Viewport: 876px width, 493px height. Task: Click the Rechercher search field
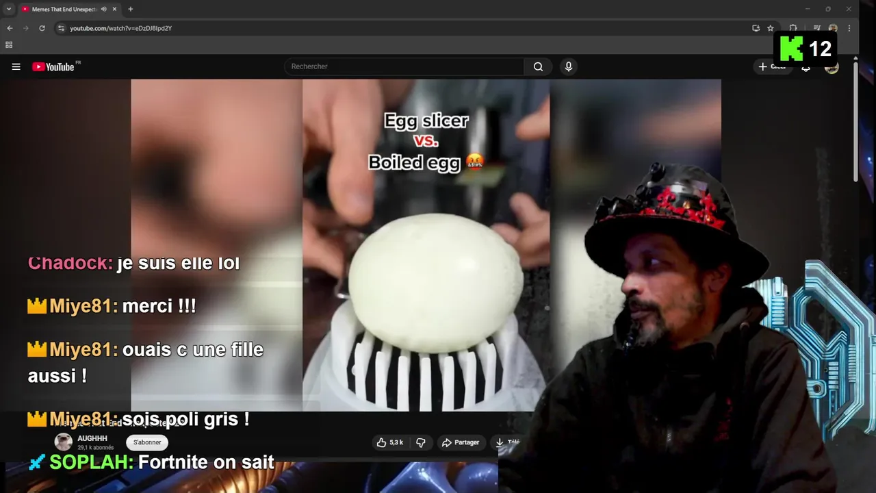[404, 66]
